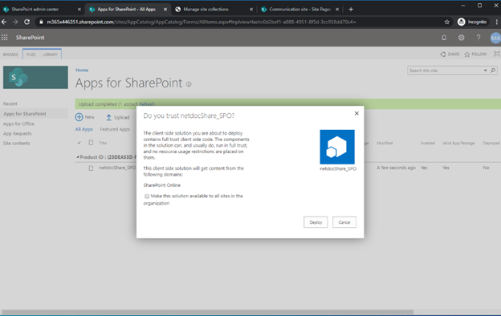Click the SharePoint header title
Screen dimensions: 501x316
[x=30, y=38]
